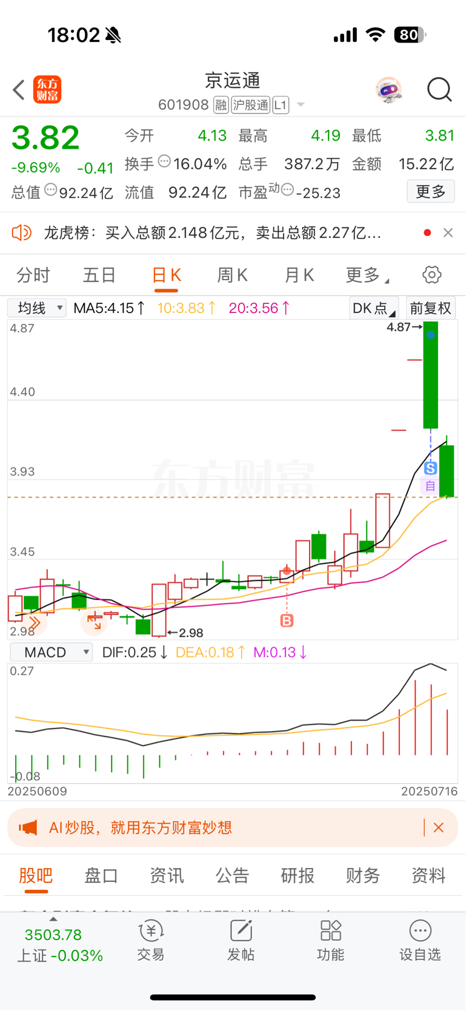Tap the 自 marker on chart
Screen dimensions: 466x1010
(430, 486)
